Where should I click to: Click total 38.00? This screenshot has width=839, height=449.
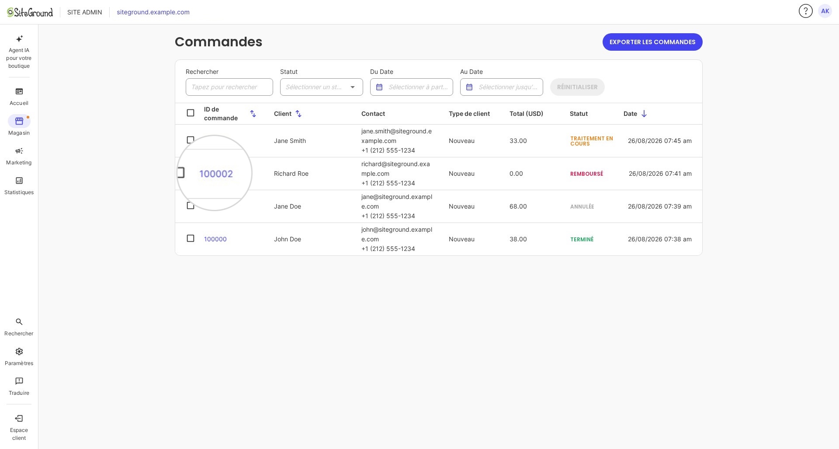518,239
